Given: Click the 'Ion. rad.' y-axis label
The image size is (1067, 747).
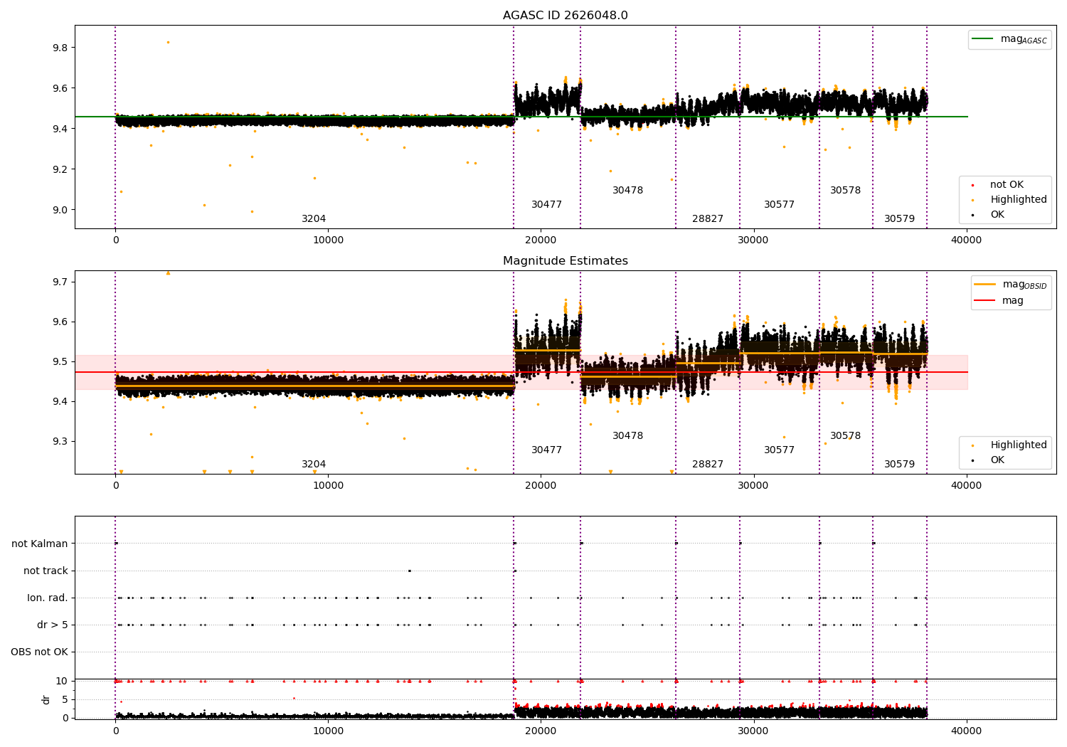Looking at the screenshot, I should coord(48,598).
